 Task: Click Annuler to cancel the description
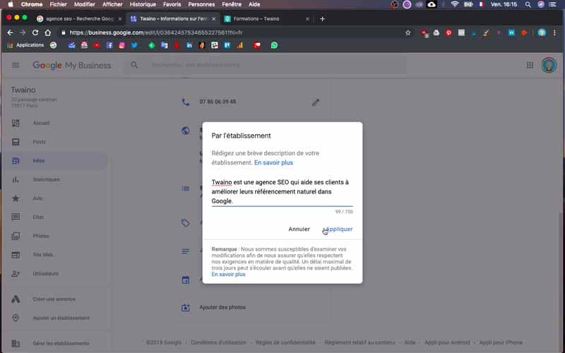pos(299,229)
